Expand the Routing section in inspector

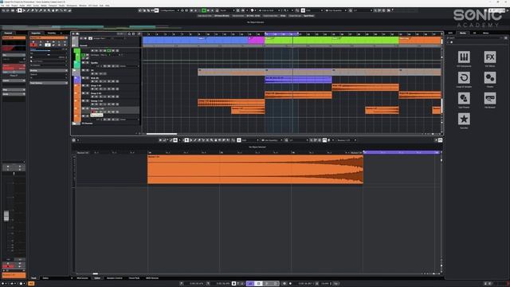pos(49,70)
